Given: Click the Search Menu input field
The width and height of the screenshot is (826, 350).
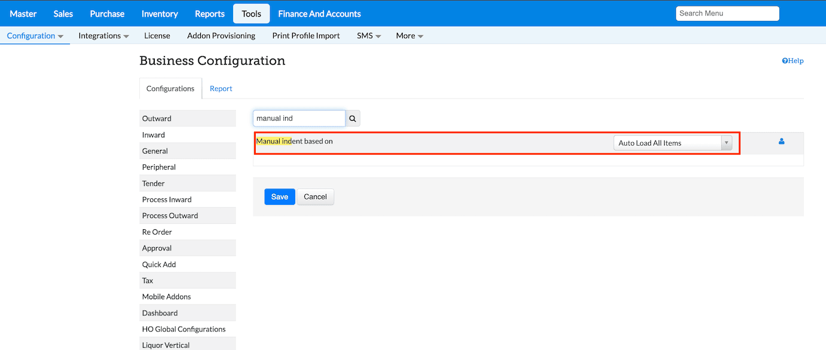Looking at the screenshot, I should tap(727, 14).
